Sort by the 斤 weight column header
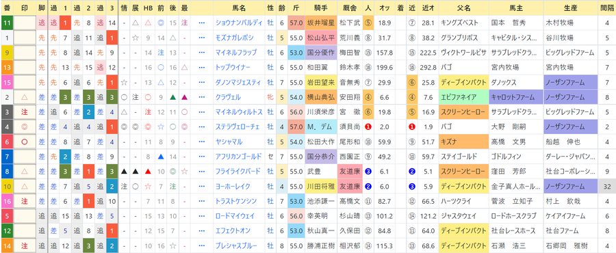616x253 pixels. click(x=296, y=8)
